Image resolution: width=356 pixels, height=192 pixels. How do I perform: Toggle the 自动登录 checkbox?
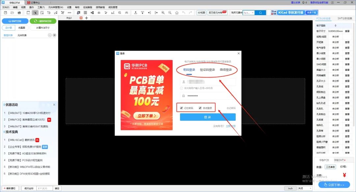tap(200, 108)
